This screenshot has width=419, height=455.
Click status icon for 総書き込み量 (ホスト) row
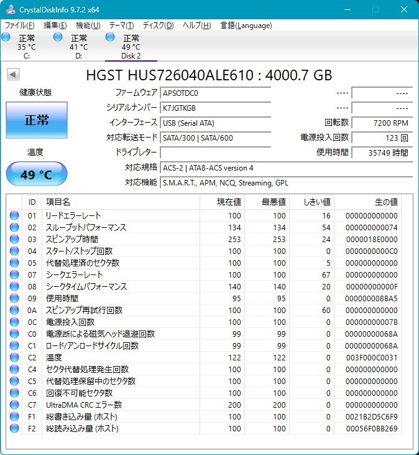click(x=14, y=416)
